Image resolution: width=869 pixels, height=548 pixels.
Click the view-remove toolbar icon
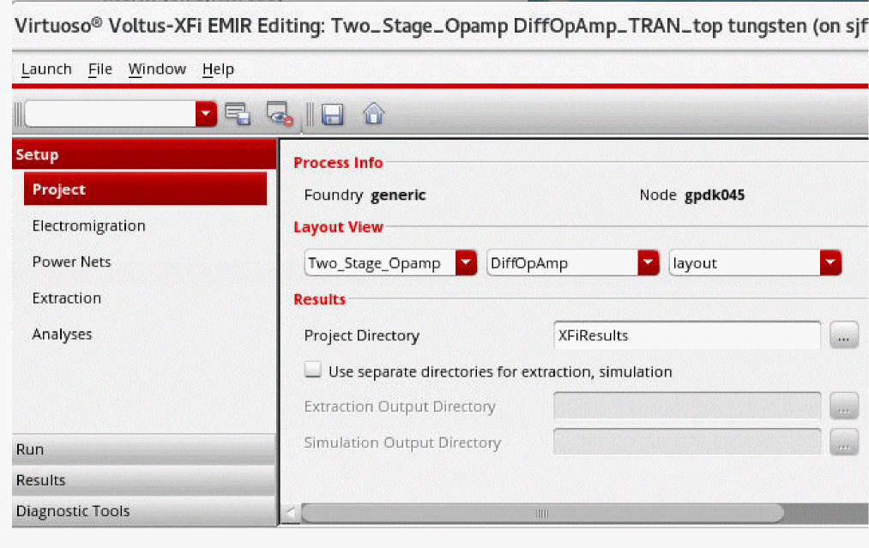280,113
